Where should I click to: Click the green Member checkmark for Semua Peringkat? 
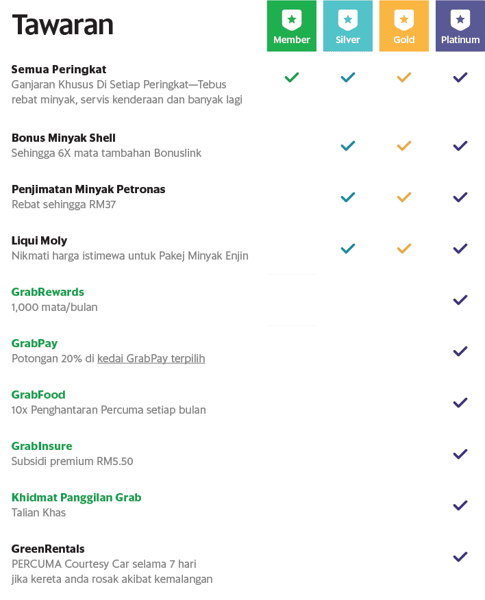292,77
